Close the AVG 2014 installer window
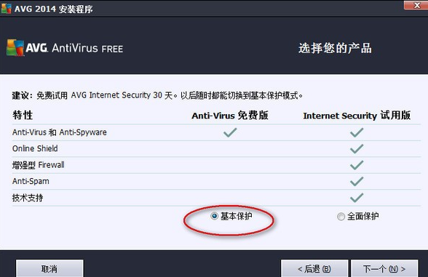Viewport: 428px width, 277px height. click(x=416, y=5)
